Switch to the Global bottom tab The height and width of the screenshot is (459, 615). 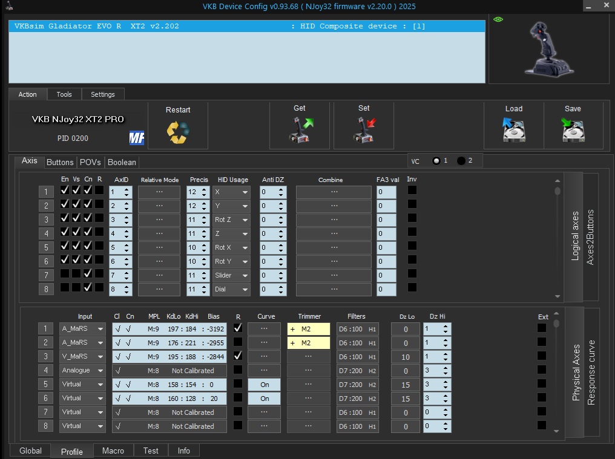click(x=31, y=451)
